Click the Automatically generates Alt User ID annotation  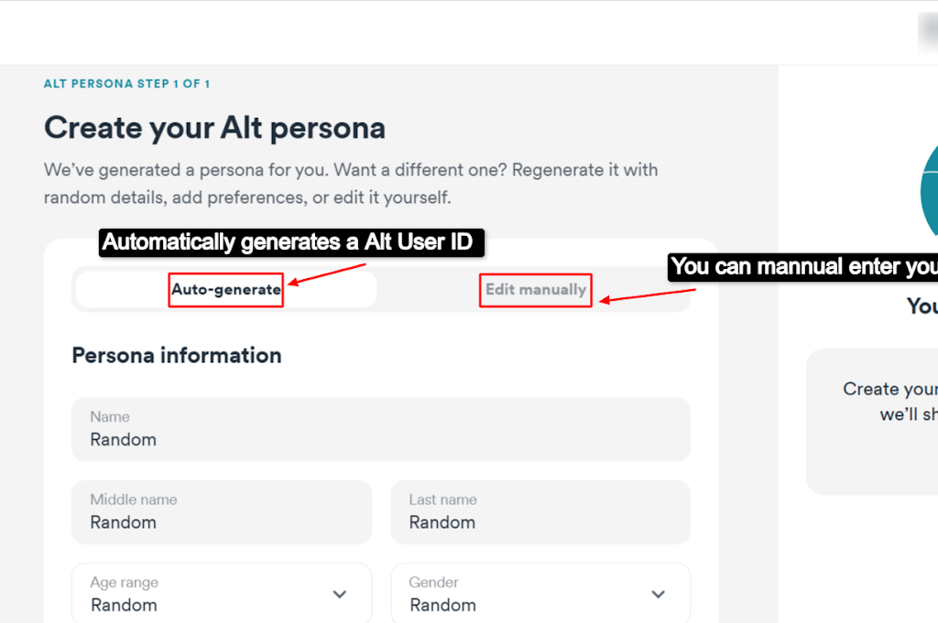[x=291, y=242]
